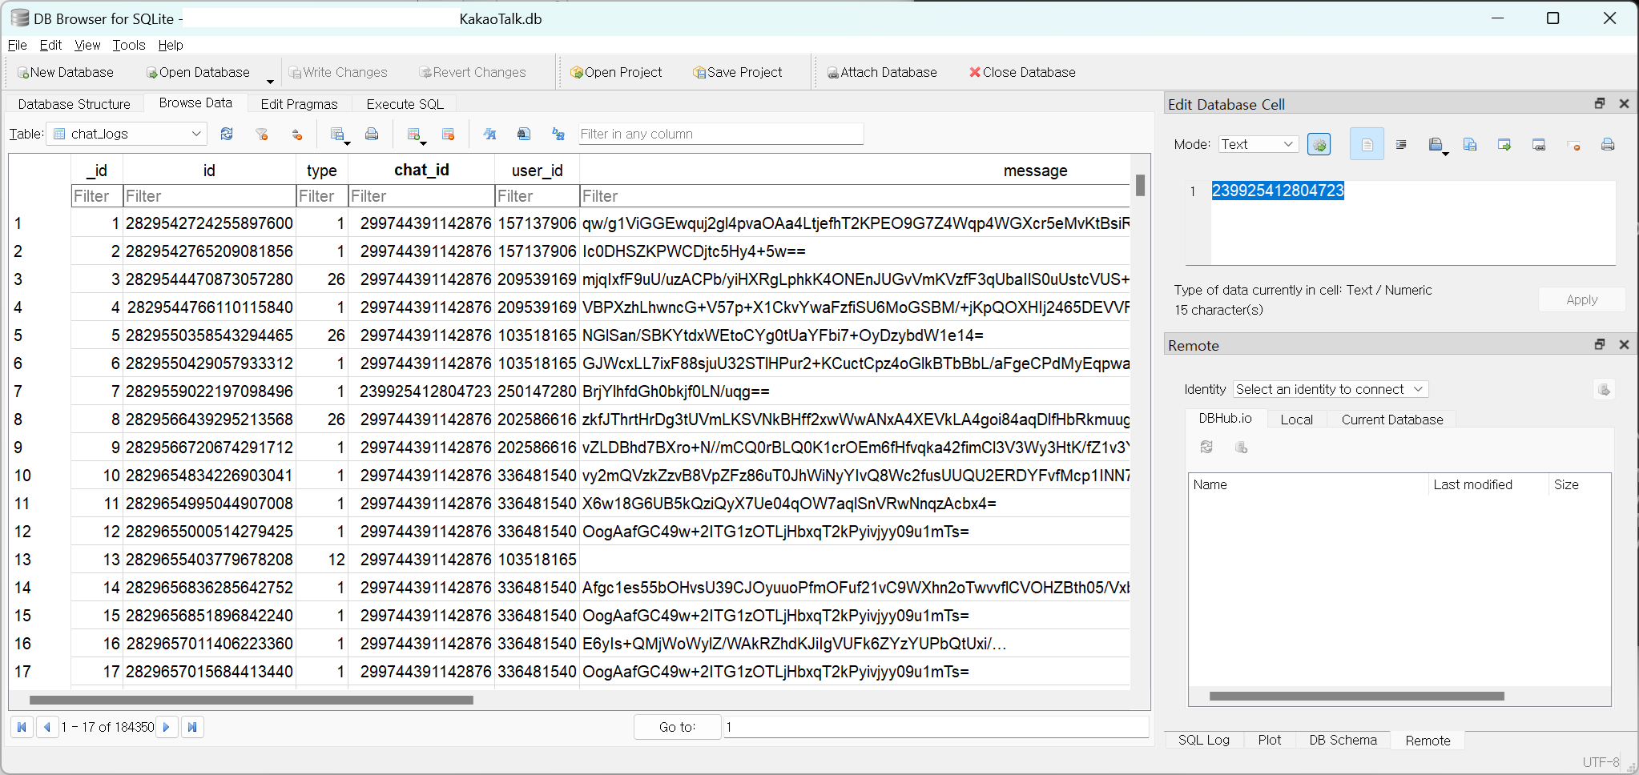Viewport: 1639px width, 775px height.
Task: Set cell to NULL icon
Action: pos(1573,144)
